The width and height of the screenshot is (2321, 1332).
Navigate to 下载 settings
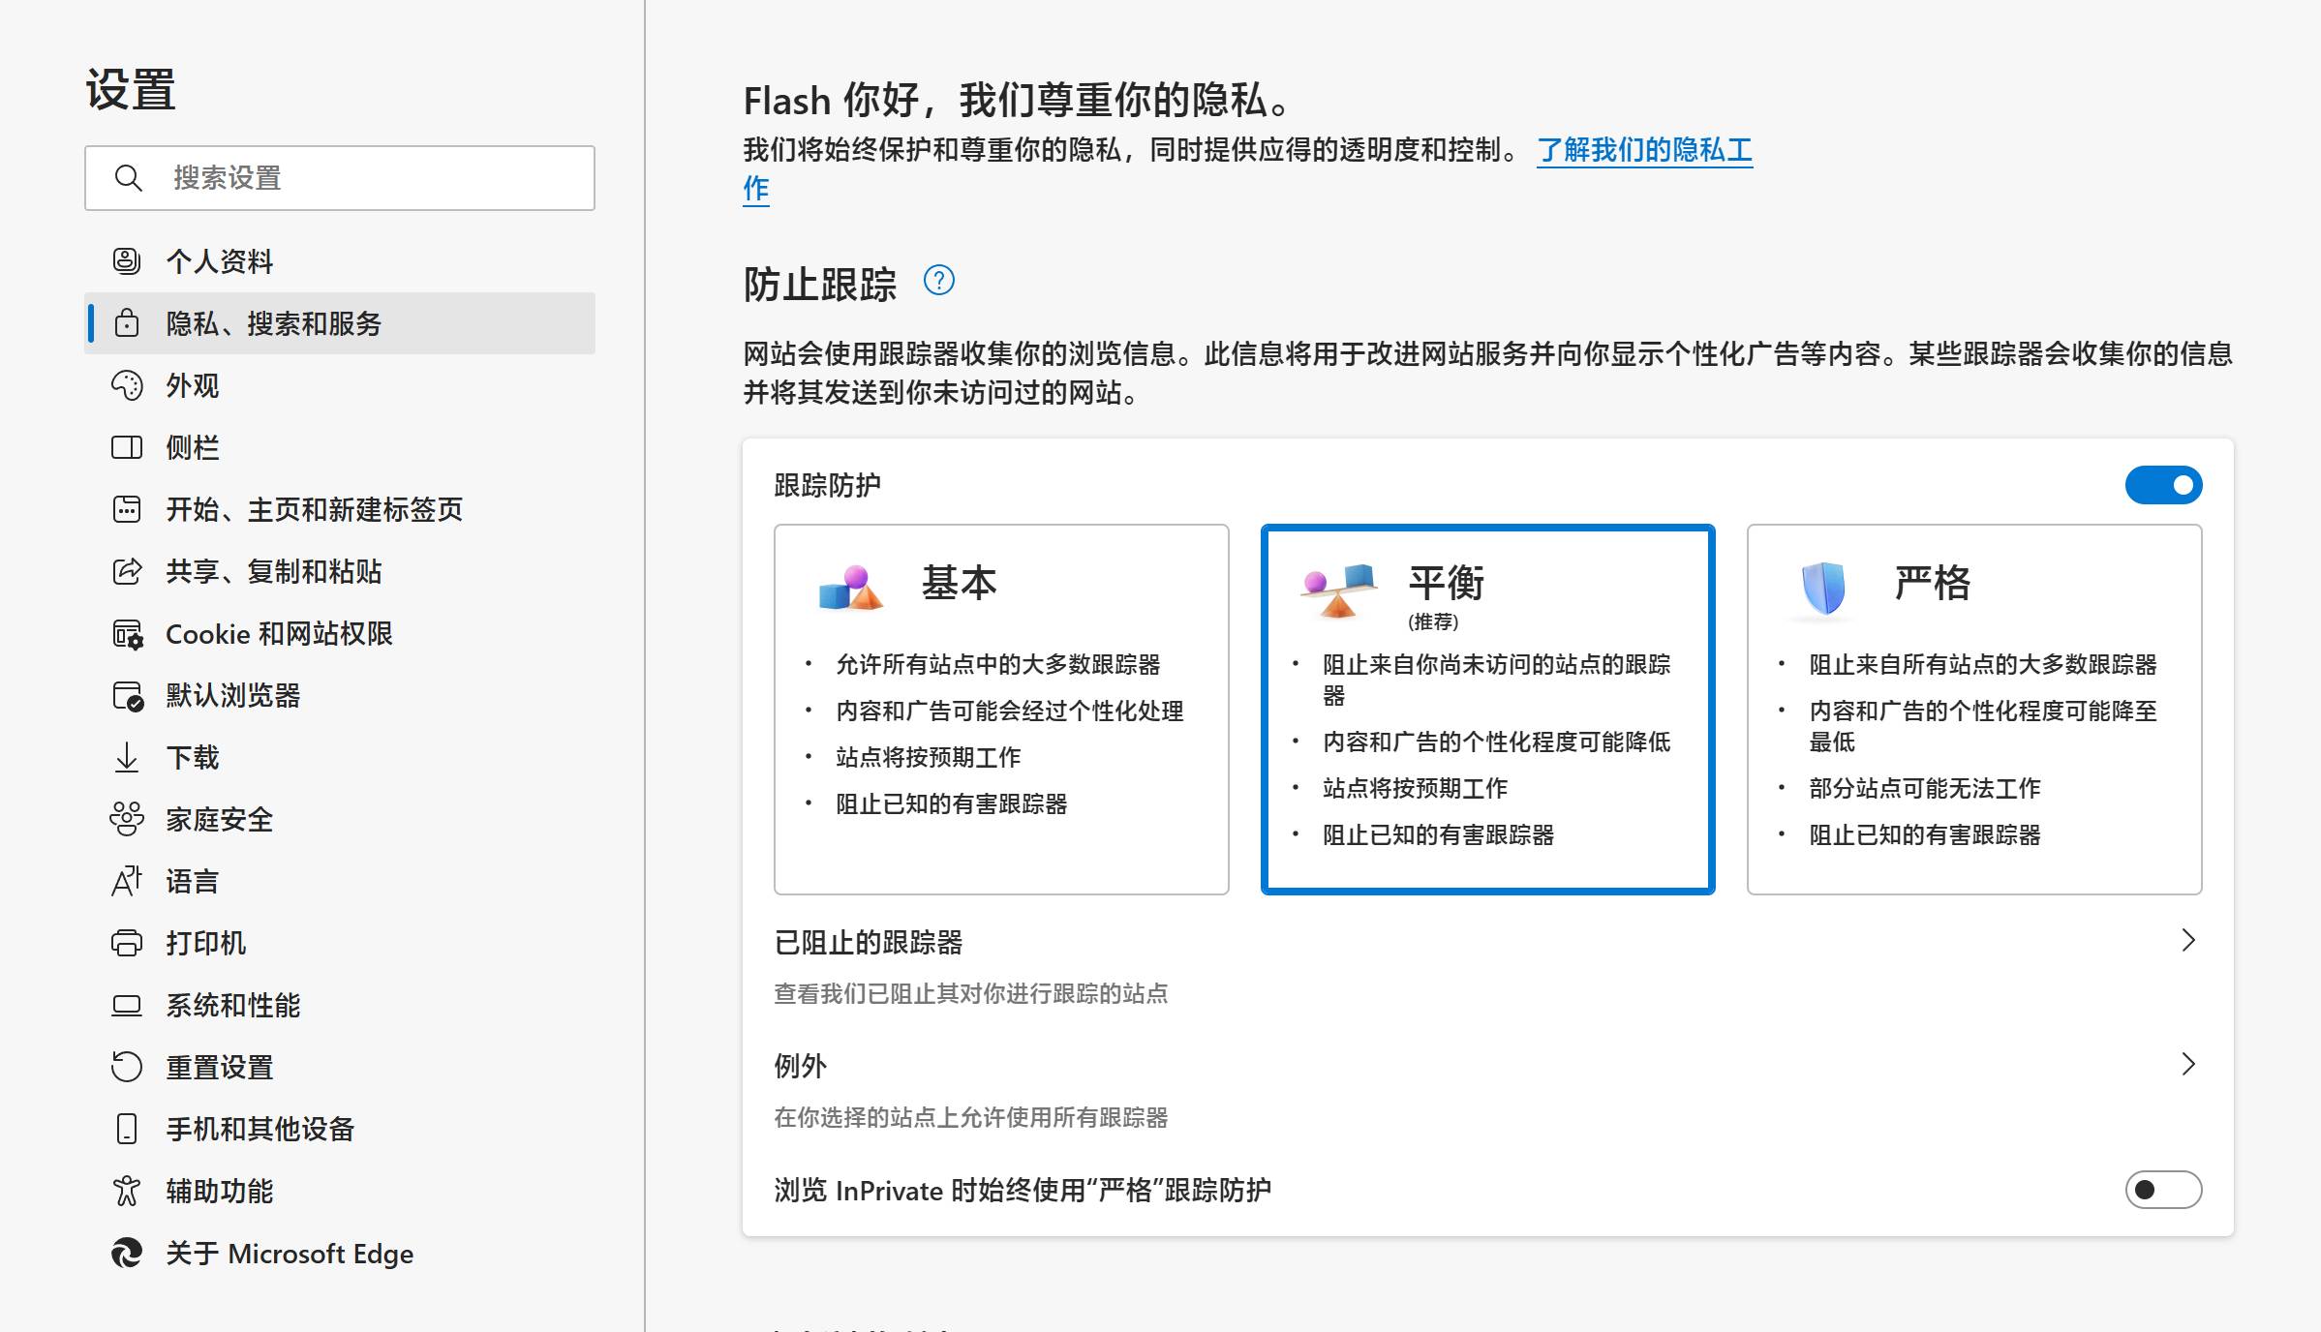coord(340,757)
